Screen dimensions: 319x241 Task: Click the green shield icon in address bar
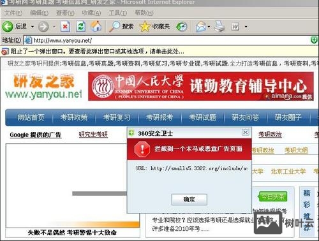tap(314, 40)
